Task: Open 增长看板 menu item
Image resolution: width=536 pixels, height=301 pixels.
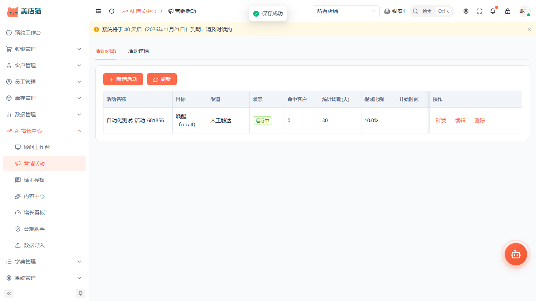Action: tap(44, 213)
